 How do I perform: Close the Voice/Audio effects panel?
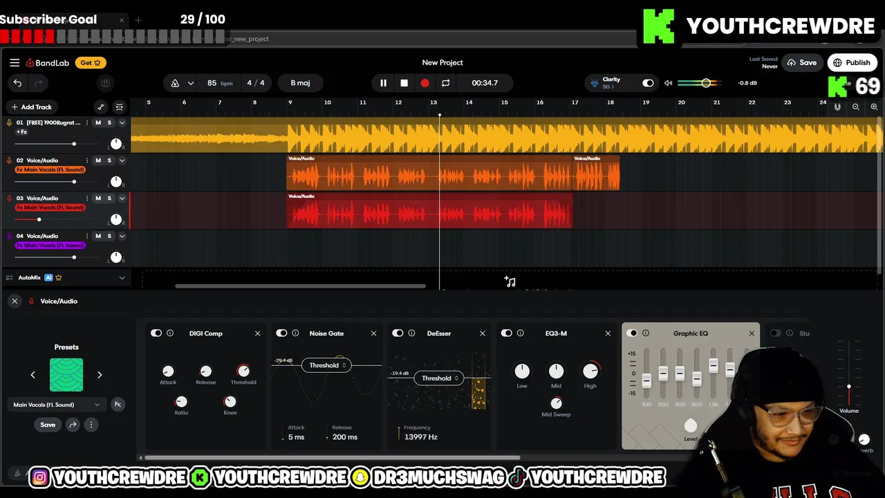pos(15,301)
